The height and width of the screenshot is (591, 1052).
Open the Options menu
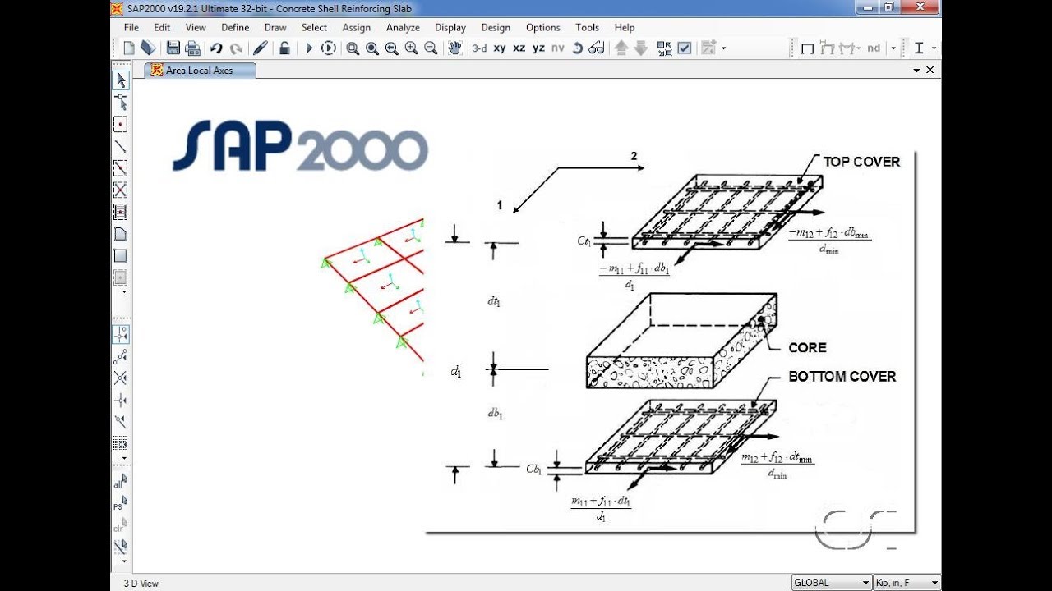tap(543, 27)
